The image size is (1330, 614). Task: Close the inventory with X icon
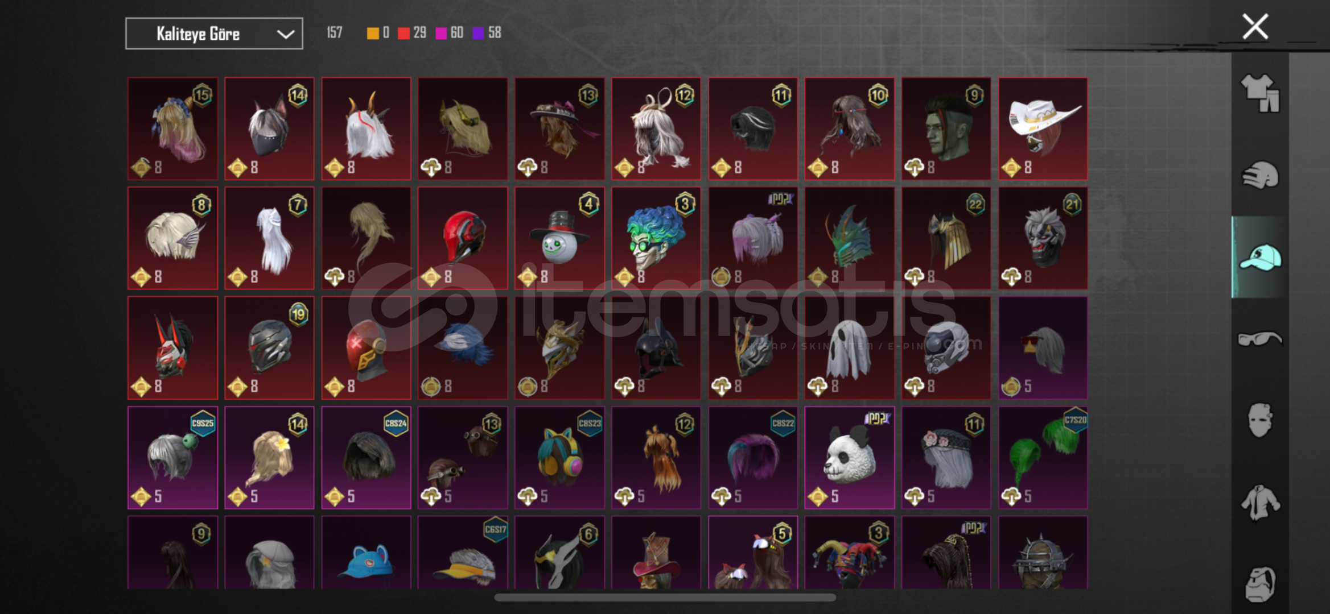pyautogui.click(x=1255, y=27)
